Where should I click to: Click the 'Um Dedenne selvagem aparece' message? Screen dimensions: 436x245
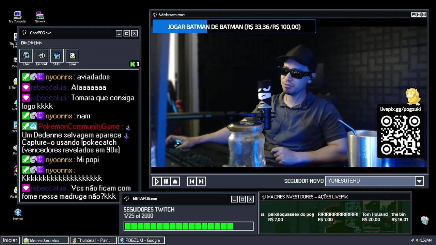[x=72, y=135]
